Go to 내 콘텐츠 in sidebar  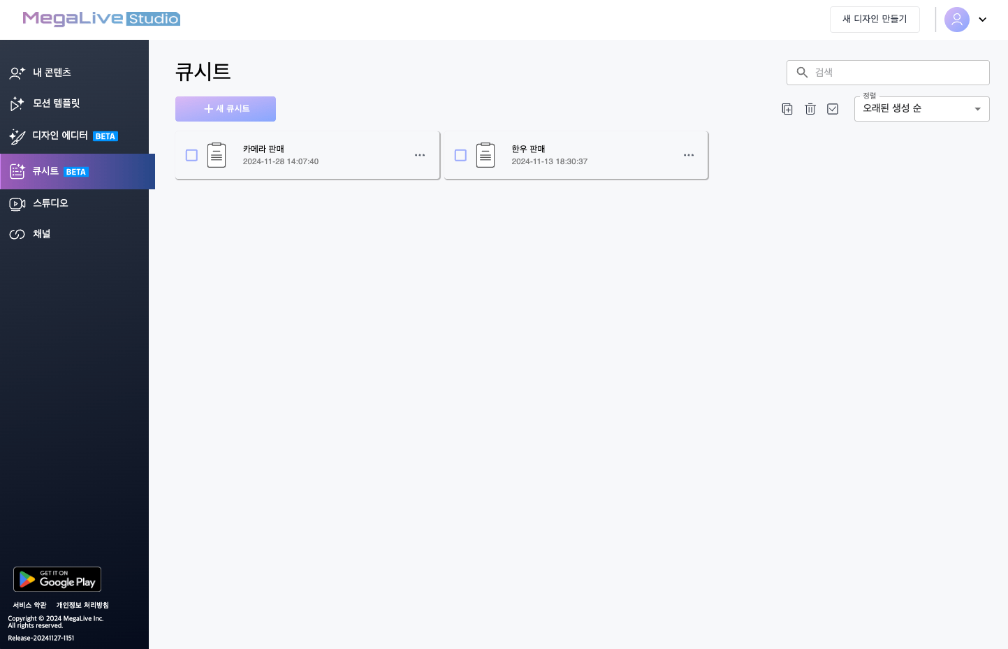coord(52,73)
